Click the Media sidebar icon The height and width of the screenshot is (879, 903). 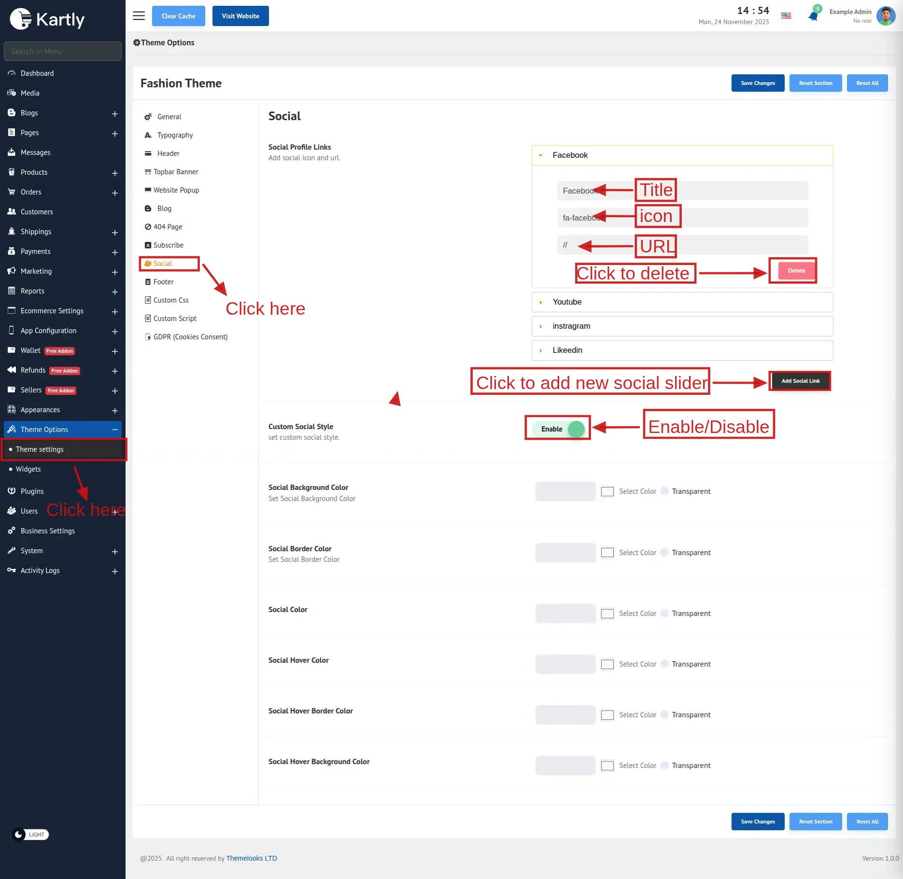[x=12, y=93]
